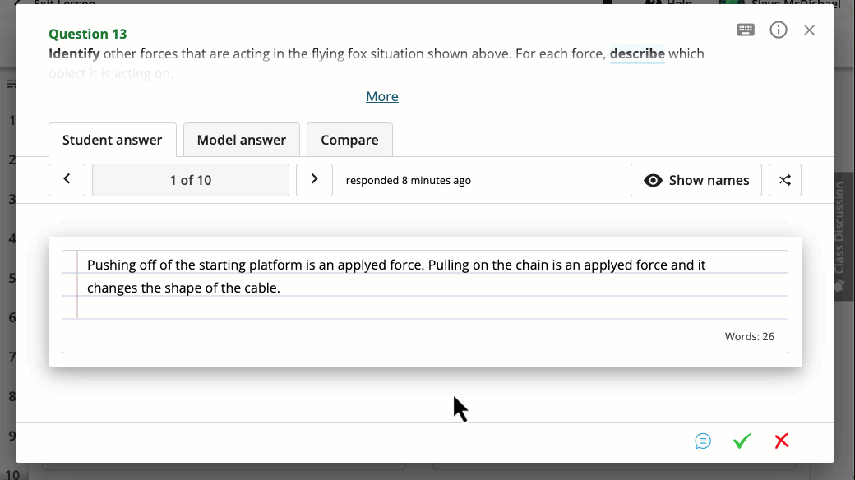Add a comment to this answer
Screen dimensions: 855x480
pos(703,441)
